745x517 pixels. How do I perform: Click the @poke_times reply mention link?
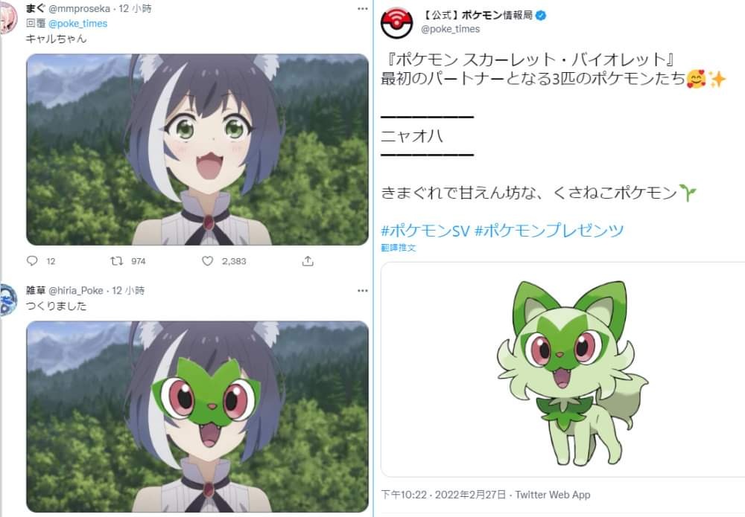tap(78, 23)
